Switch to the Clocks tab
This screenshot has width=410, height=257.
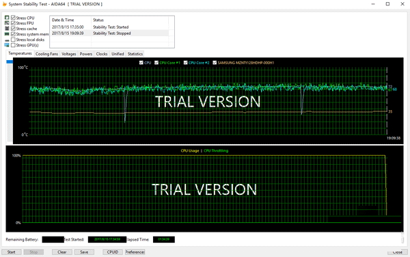pos(102,54)
